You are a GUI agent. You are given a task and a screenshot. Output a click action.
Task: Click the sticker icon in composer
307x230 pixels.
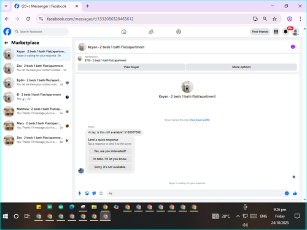pyautogui.click(x=94, y=193)
